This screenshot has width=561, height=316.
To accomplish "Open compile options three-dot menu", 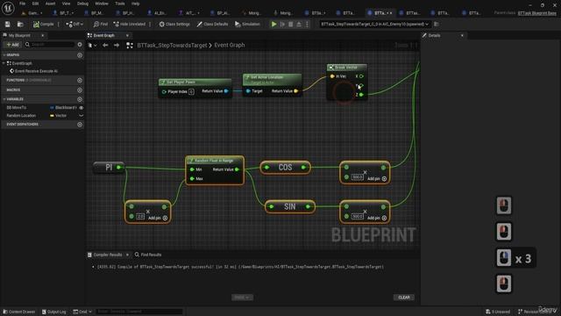I will click(59, 25).
